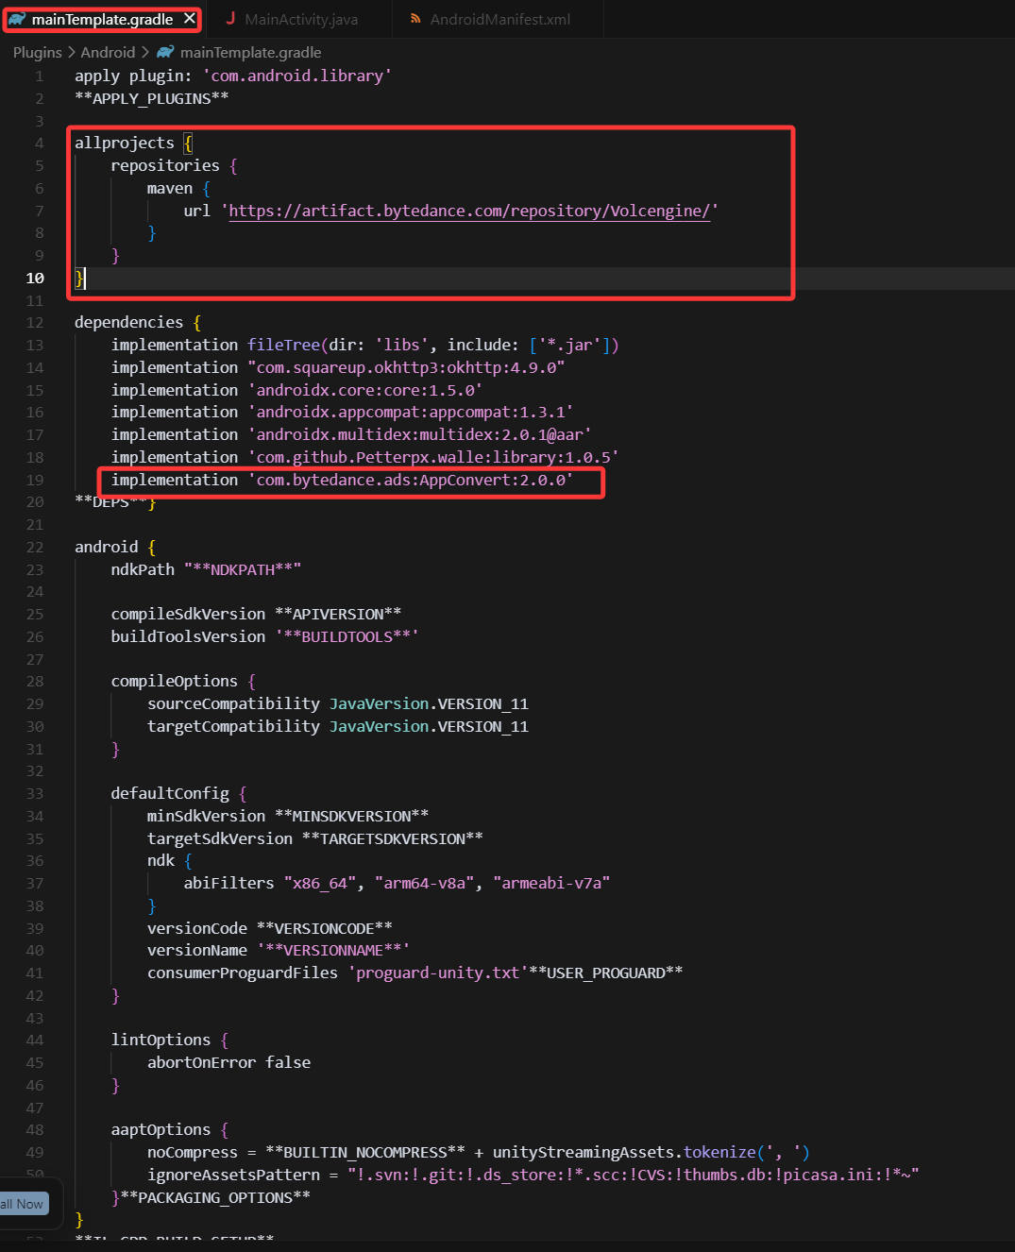Viewport: 1015px width, 1252px height.
Task: Select the Android breadcrumb segment
Action: pyautogui.click(x=108, y=53)
